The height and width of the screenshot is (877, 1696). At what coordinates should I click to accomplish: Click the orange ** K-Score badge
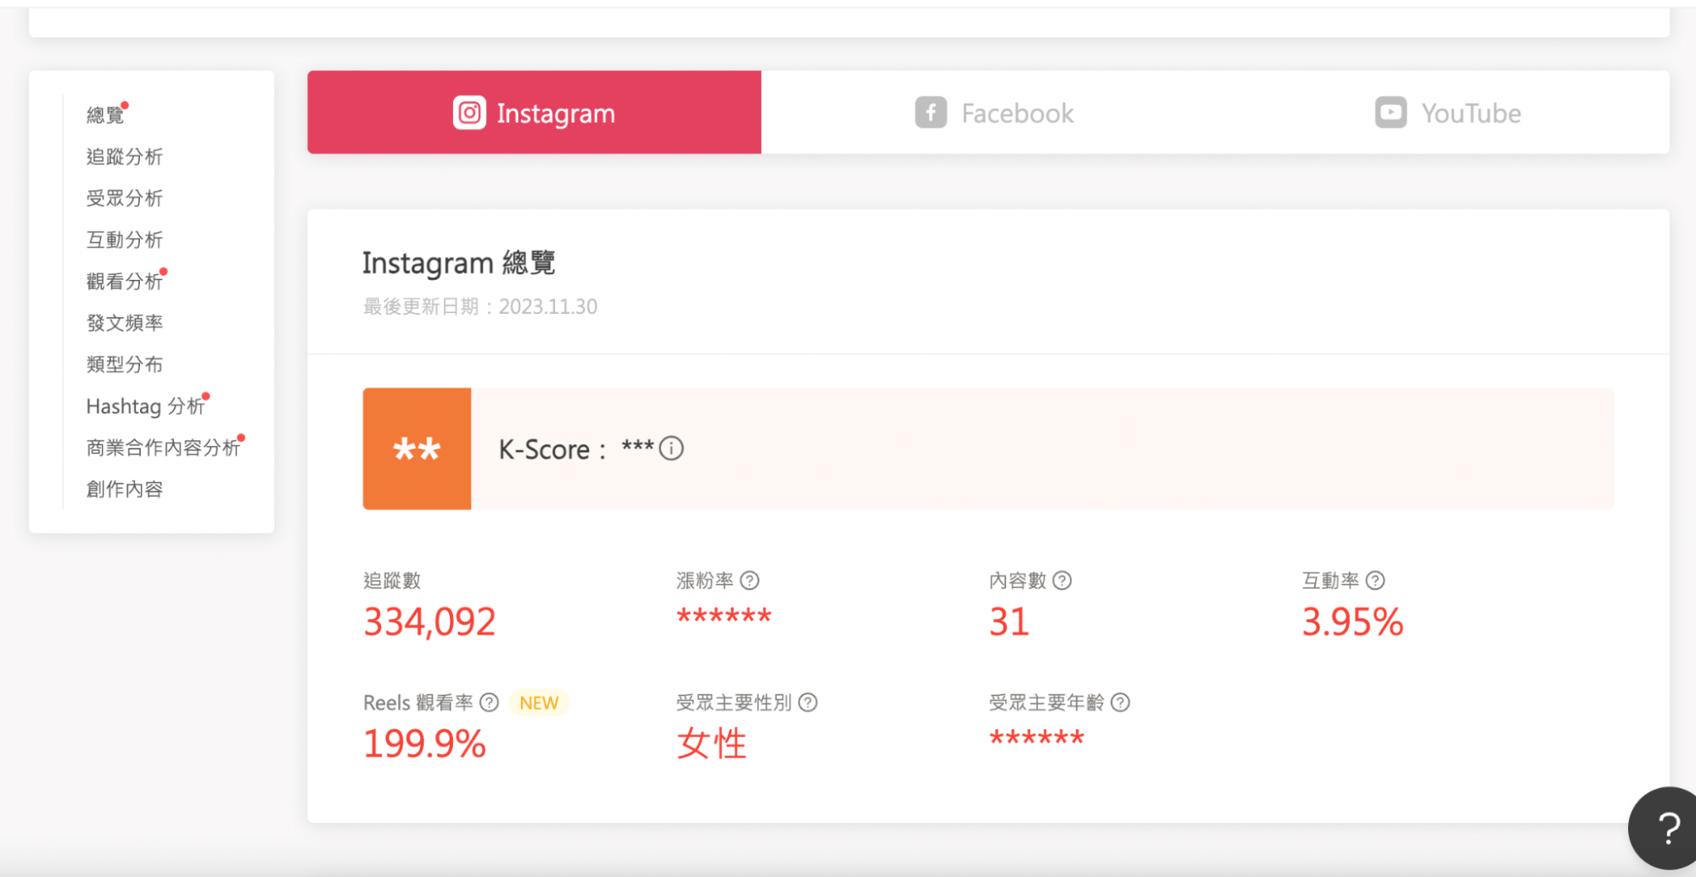(417, 449)
